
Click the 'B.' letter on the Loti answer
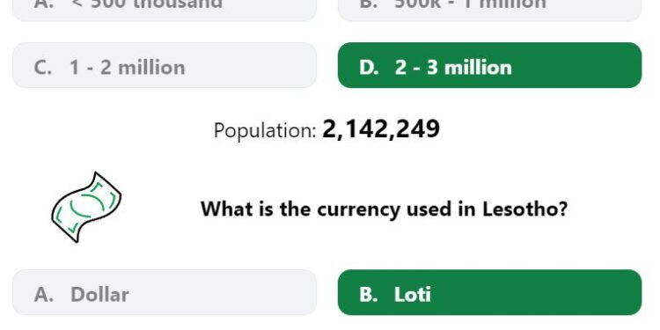point(369,294)
